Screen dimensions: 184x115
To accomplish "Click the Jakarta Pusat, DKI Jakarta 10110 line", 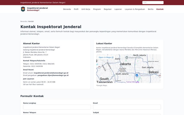I will pos(36,55).
